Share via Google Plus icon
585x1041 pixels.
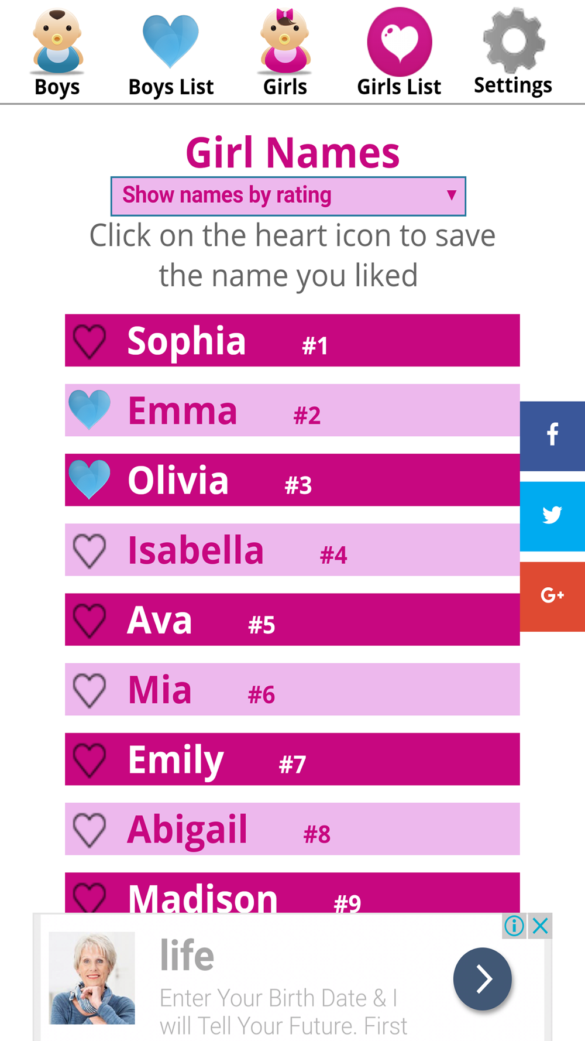tap(552, 596)
